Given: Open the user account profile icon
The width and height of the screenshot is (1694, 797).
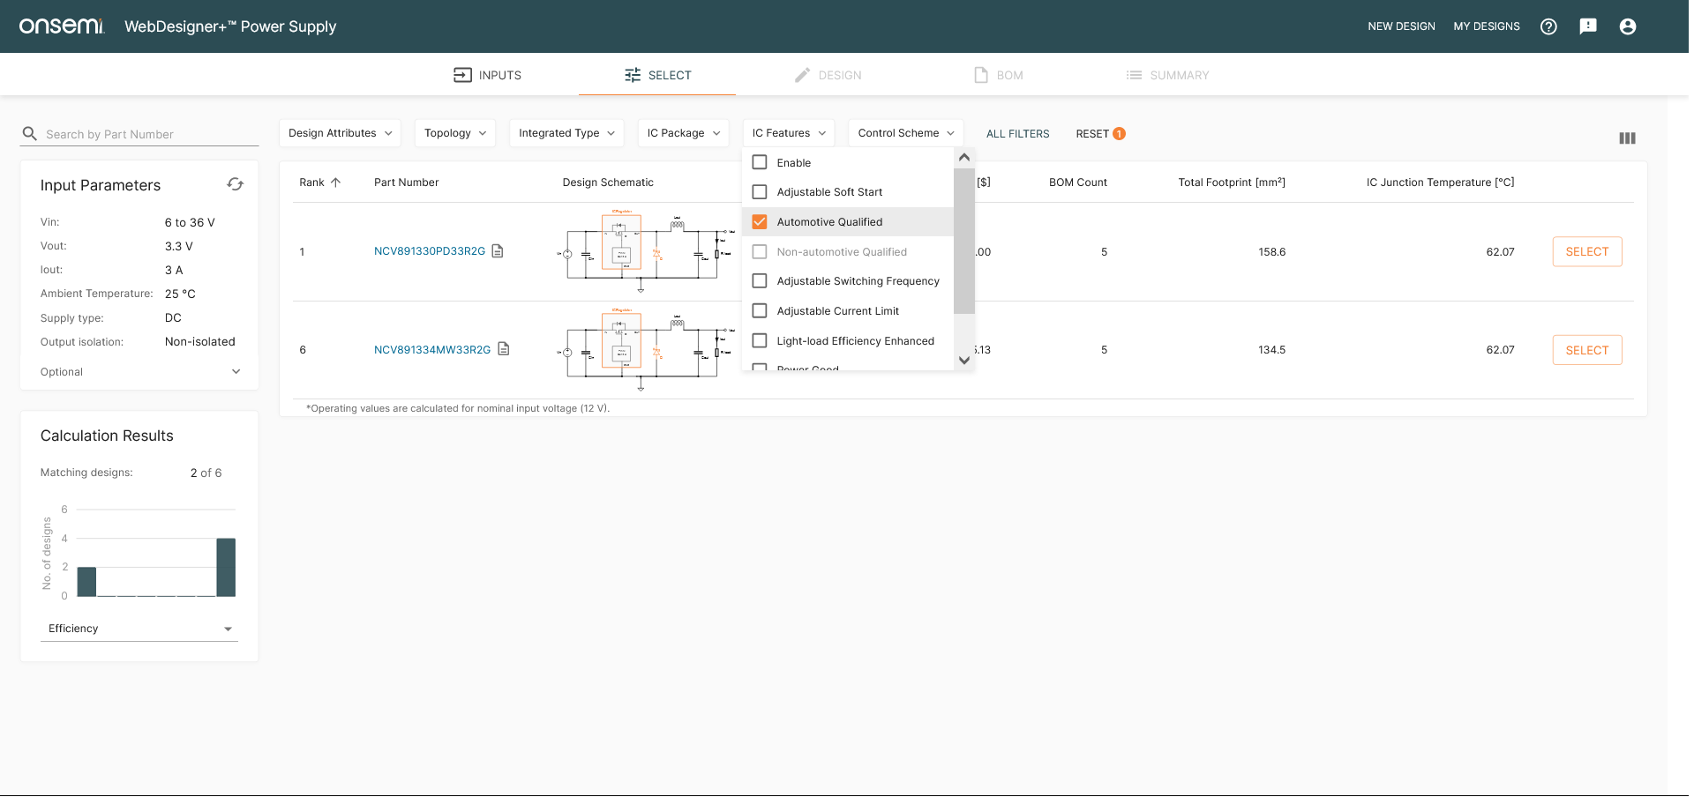Looking at the screenshot, I should click(x=1628, y=26).
